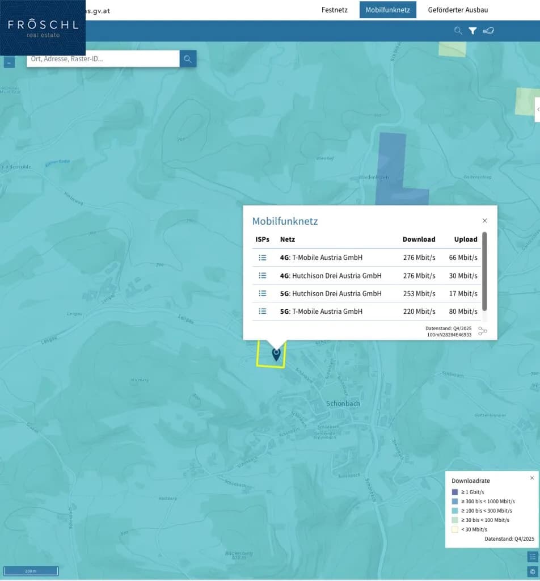
Task: Submit search with blue magnifier button
Action: [188, 59]
